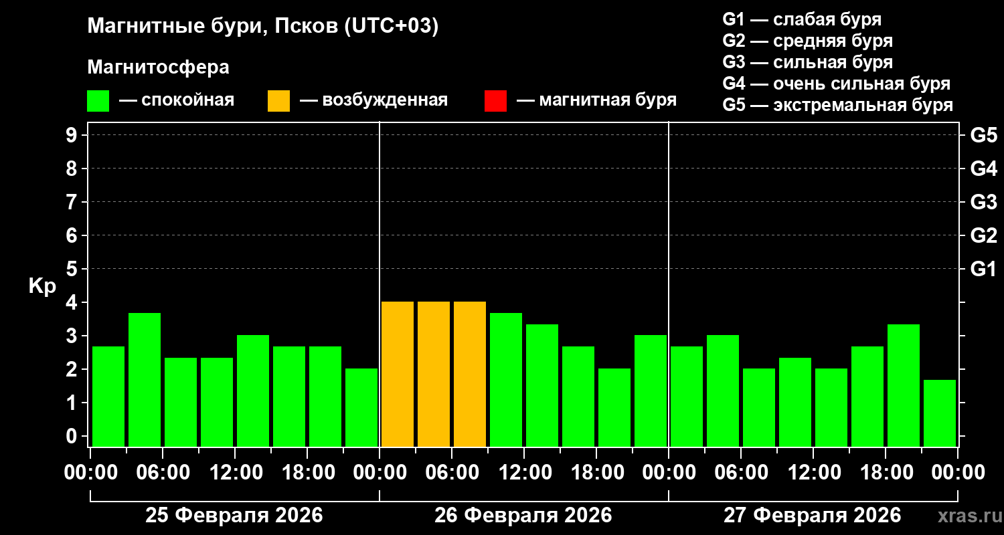Image resolution: width=1004 pixels, height=535 pixels.
Task: Select 'G4 — очень сильная буря' legend line
Action: (x=837, y=84)
